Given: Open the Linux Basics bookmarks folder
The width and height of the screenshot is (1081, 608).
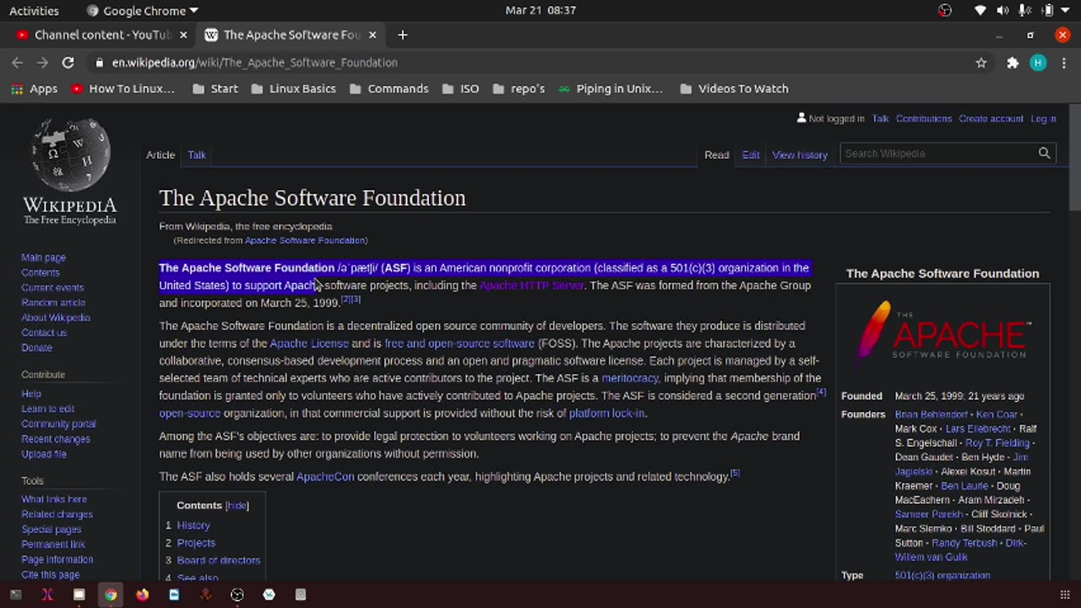Looking at the screenshot, I should click(x=293, y=89).
